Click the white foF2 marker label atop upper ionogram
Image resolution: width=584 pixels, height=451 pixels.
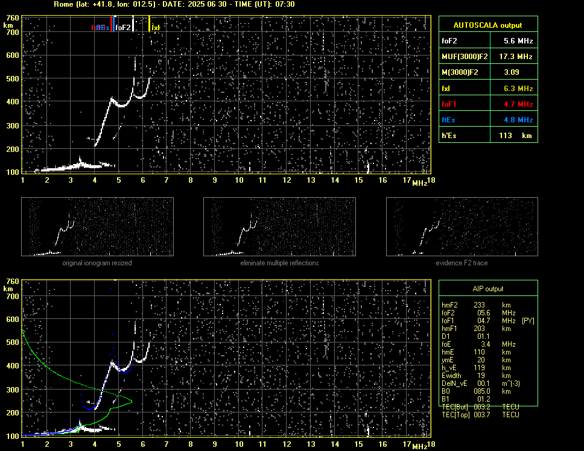[123, 28]
